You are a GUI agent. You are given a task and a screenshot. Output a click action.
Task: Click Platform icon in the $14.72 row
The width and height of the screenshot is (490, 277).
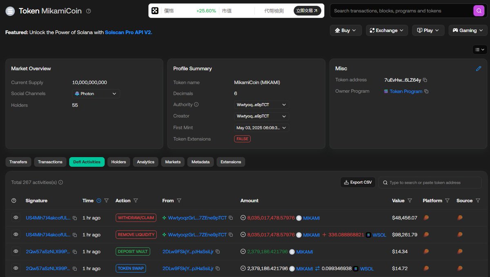tap(426, 268)
